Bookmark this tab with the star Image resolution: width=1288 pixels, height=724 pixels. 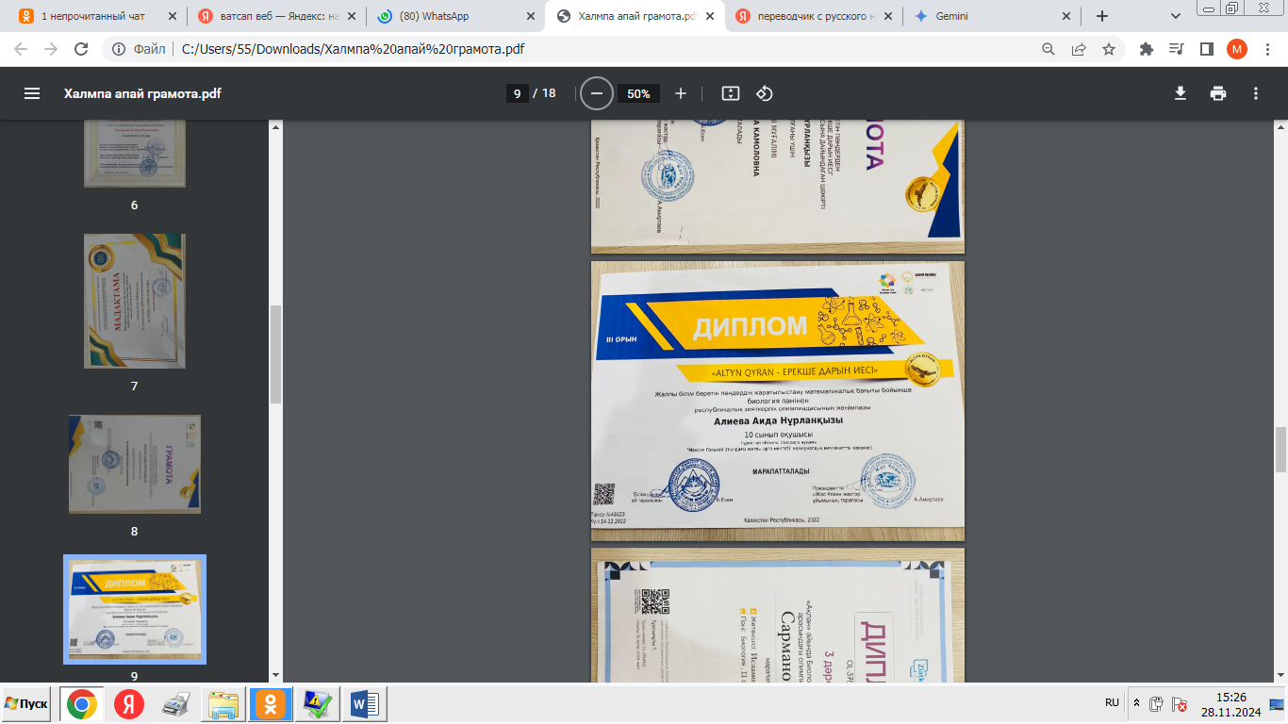coord(1109,49)
